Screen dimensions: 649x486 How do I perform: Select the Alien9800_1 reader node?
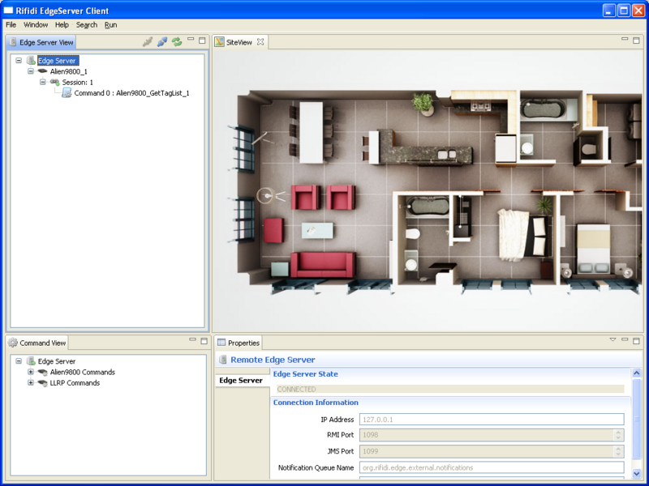point(68,71)
